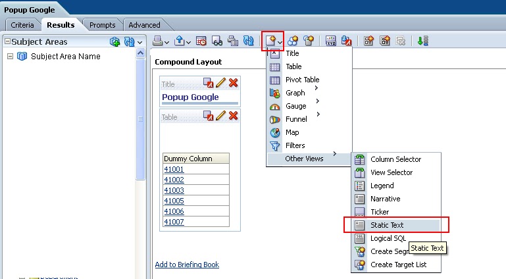Switch to the Criteria tab
The width and height of the screenshot is (506, 279).
pos(22,25)
